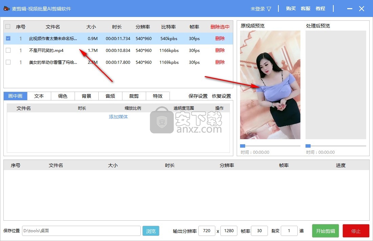Delete the 不是开玩笑的.mp4 row
373x241 pixels.
click(220, 50)
